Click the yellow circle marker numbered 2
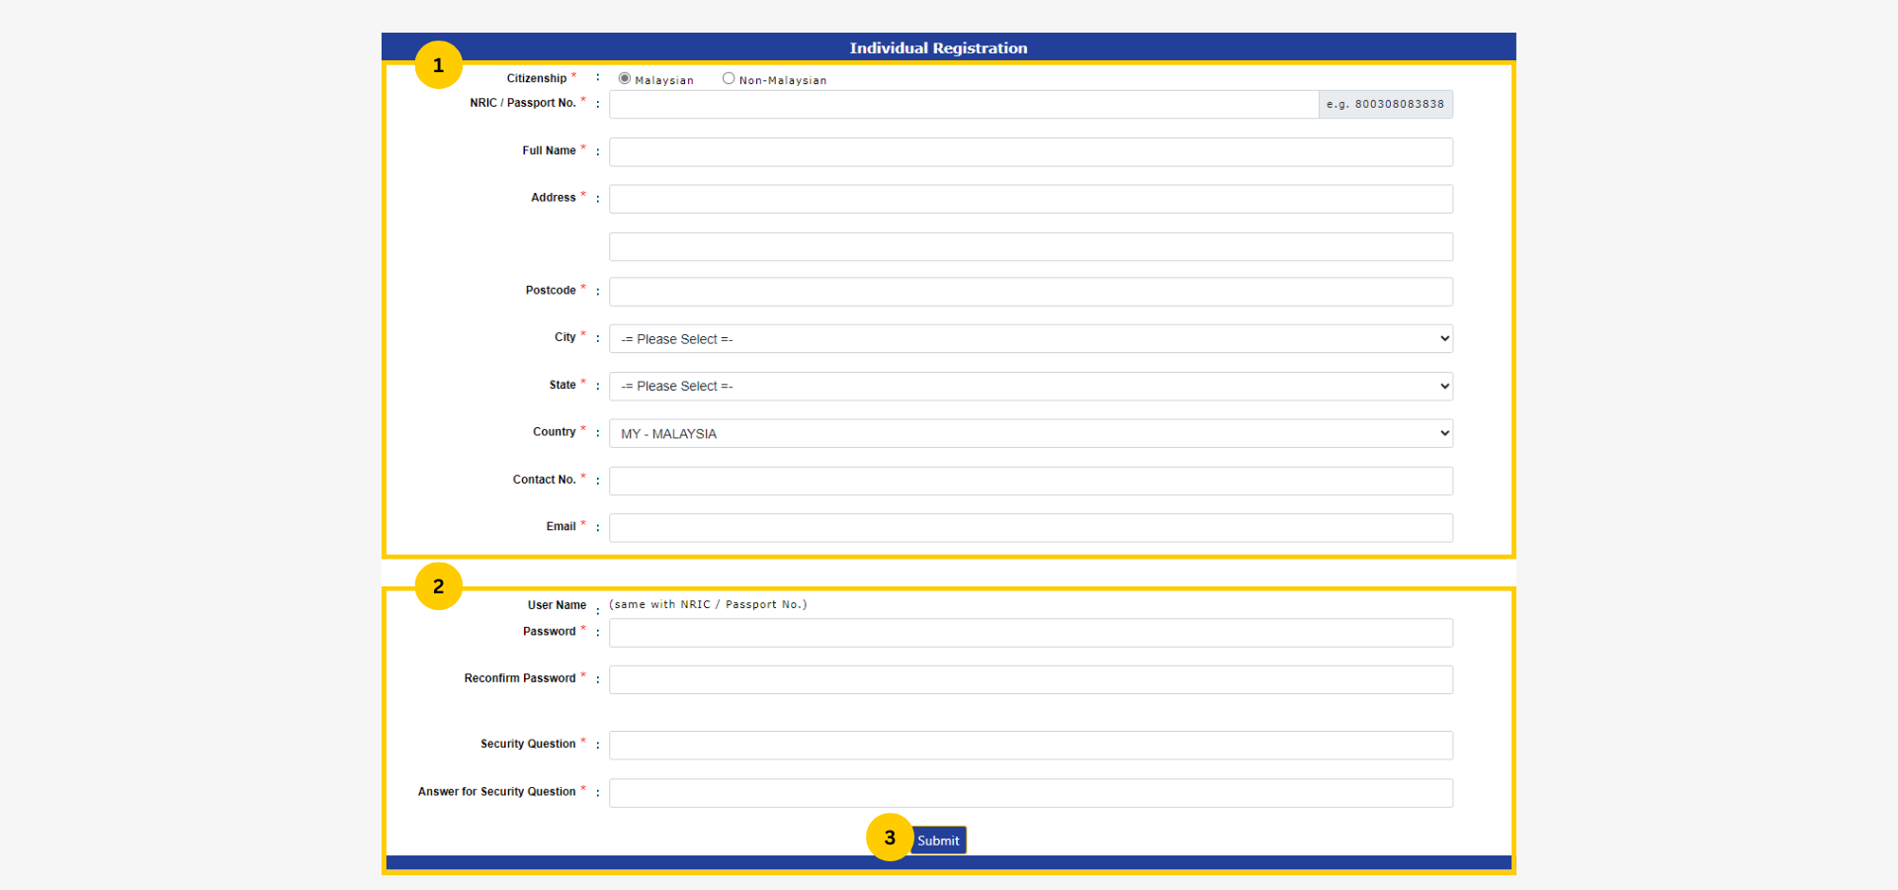 point(438,585)
